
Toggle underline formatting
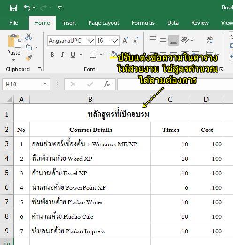tap(73, 55)
